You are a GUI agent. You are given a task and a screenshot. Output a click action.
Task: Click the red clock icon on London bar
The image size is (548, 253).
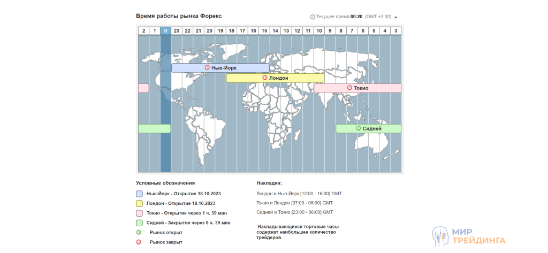[x=264, y=78]
